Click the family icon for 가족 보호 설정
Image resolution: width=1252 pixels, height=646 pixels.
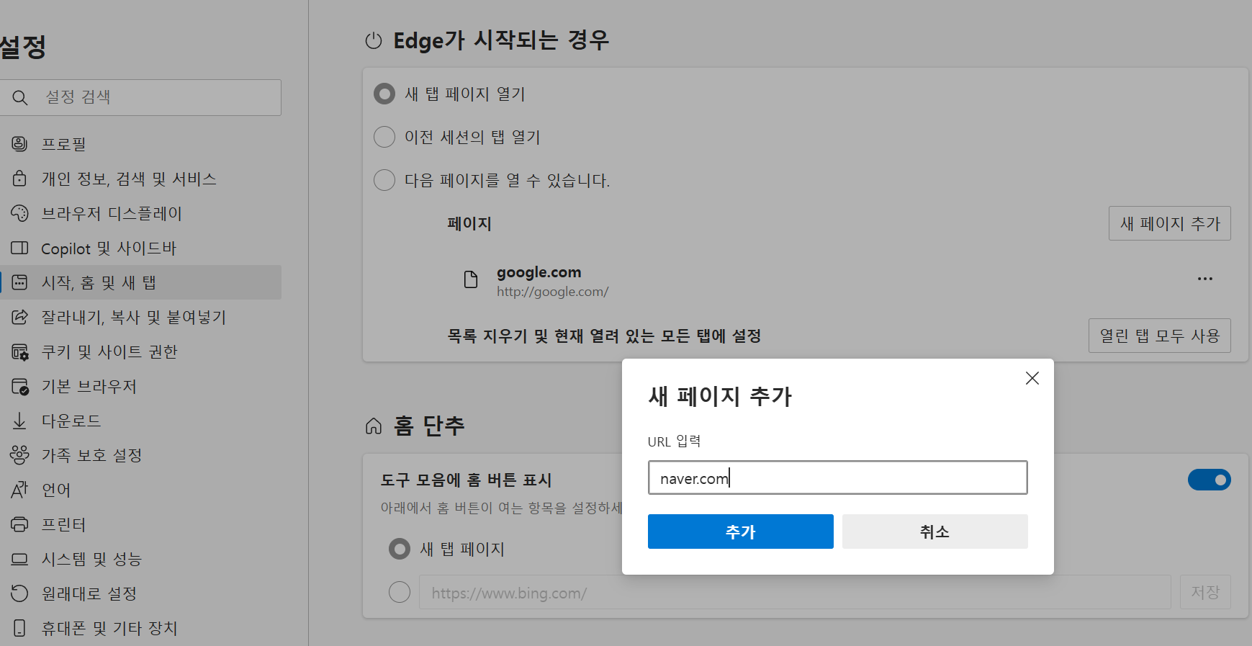pos(19,455)
